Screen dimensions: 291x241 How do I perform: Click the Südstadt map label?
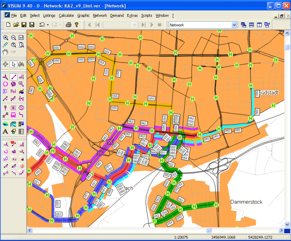coord(268,93)
